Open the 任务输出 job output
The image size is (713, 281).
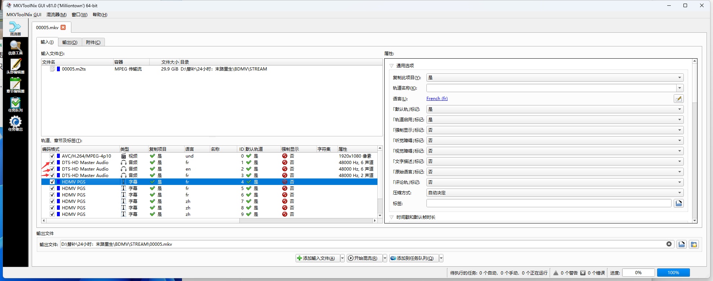[15, 124]
